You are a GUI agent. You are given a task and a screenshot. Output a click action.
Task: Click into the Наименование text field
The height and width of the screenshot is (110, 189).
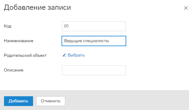[x=94, y=41]
